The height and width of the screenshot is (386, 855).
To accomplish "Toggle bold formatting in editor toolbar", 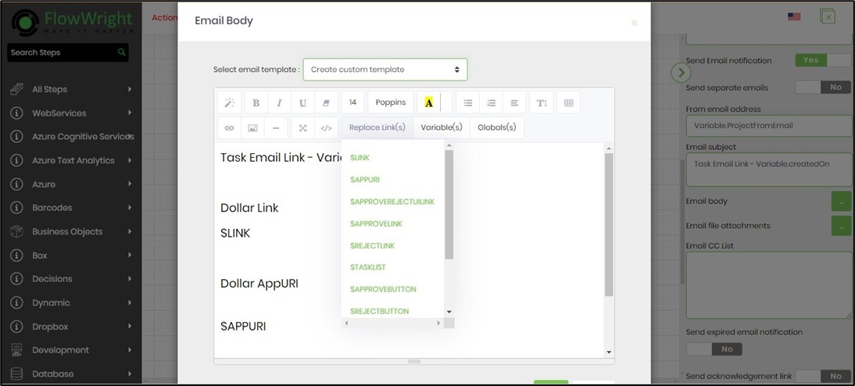I will pyautogui.click(x=256, y=102).
